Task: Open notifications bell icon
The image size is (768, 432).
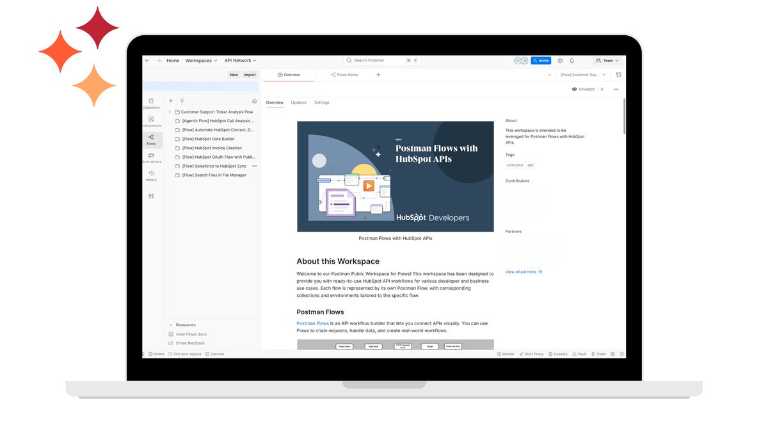Action: pyautogui.click(x=572, y=60)
